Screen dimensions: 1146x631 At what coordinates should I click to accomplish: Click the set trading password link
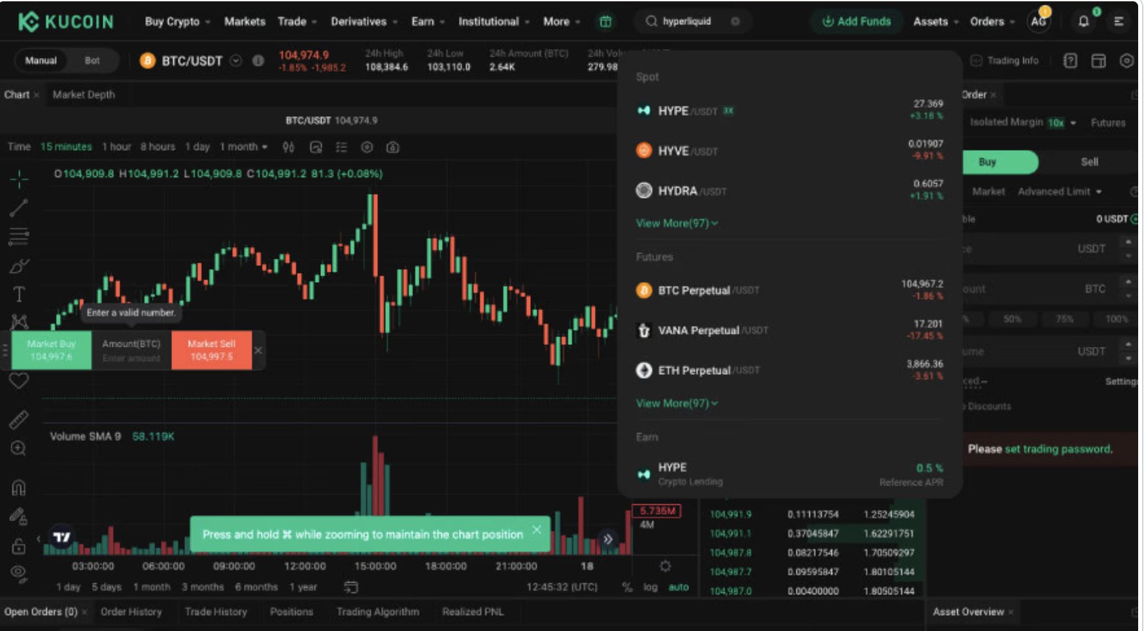pos(1057,449)
